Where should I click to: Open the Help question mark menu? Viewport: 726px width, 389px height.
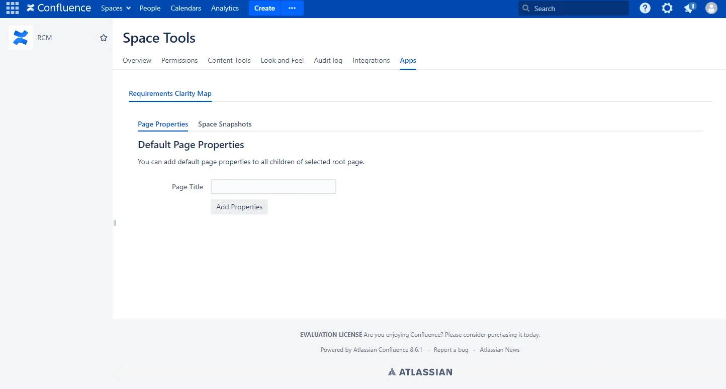tap(645, 8)
